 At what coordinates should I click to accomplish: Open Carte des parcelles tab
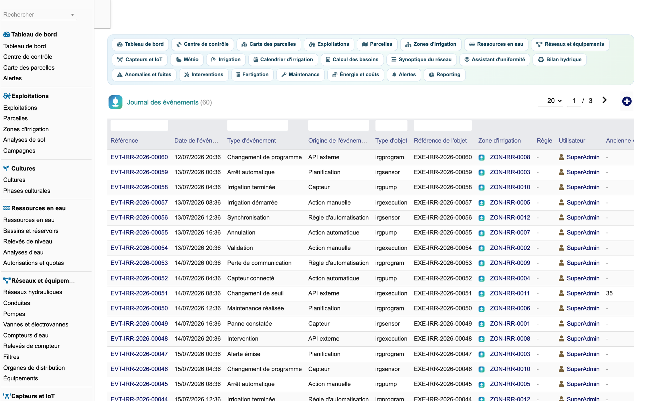(x=269, y=44)
